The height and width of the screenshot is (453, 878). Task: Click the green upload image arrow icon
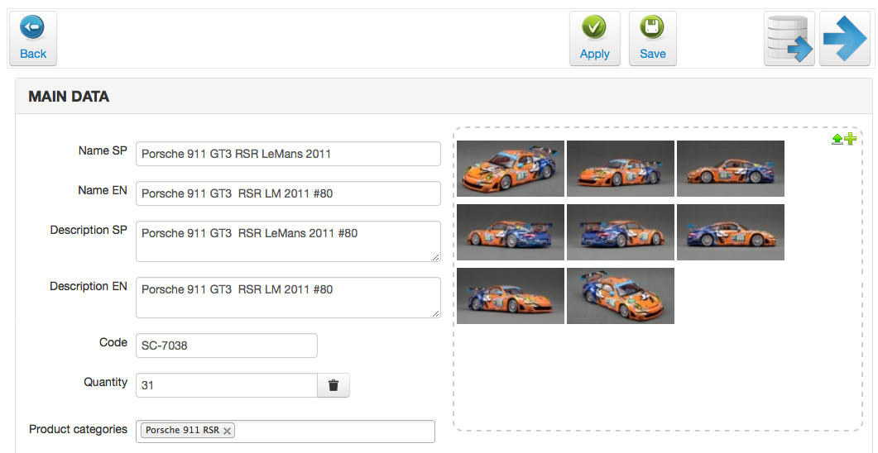pyautogui.click(x=837, y=139)
